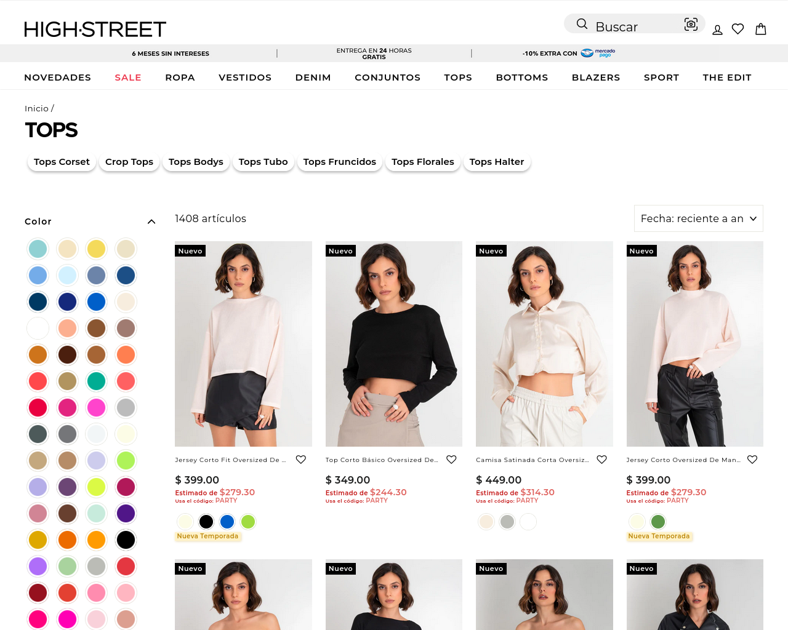Choose white variant of Camisa Satinada
Screen dimensions: 788x630
point(528,522)
